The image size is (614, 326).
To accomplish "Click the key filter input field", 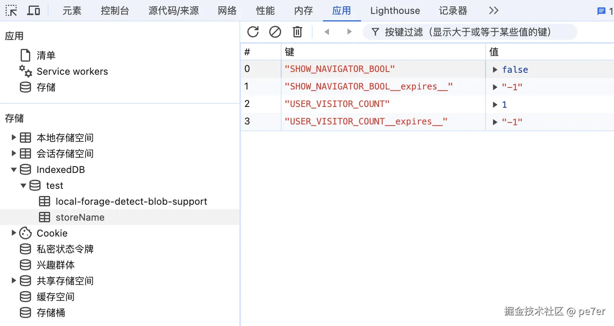I will tap(470, 32).
